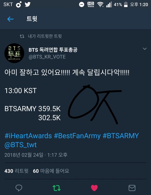Tap the BTS 독려연합 투표총공 account name
Screen dimensions: 151x195
click(x=53, y=50)
